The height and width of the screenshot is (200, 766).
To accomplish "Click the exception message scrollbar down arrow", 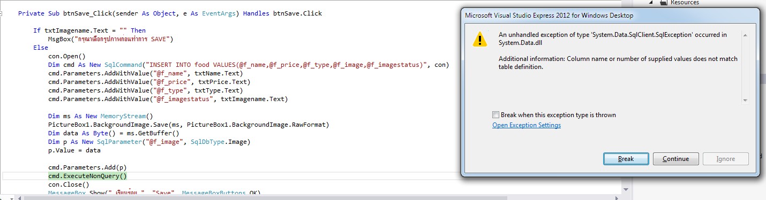I will [745, 100].
